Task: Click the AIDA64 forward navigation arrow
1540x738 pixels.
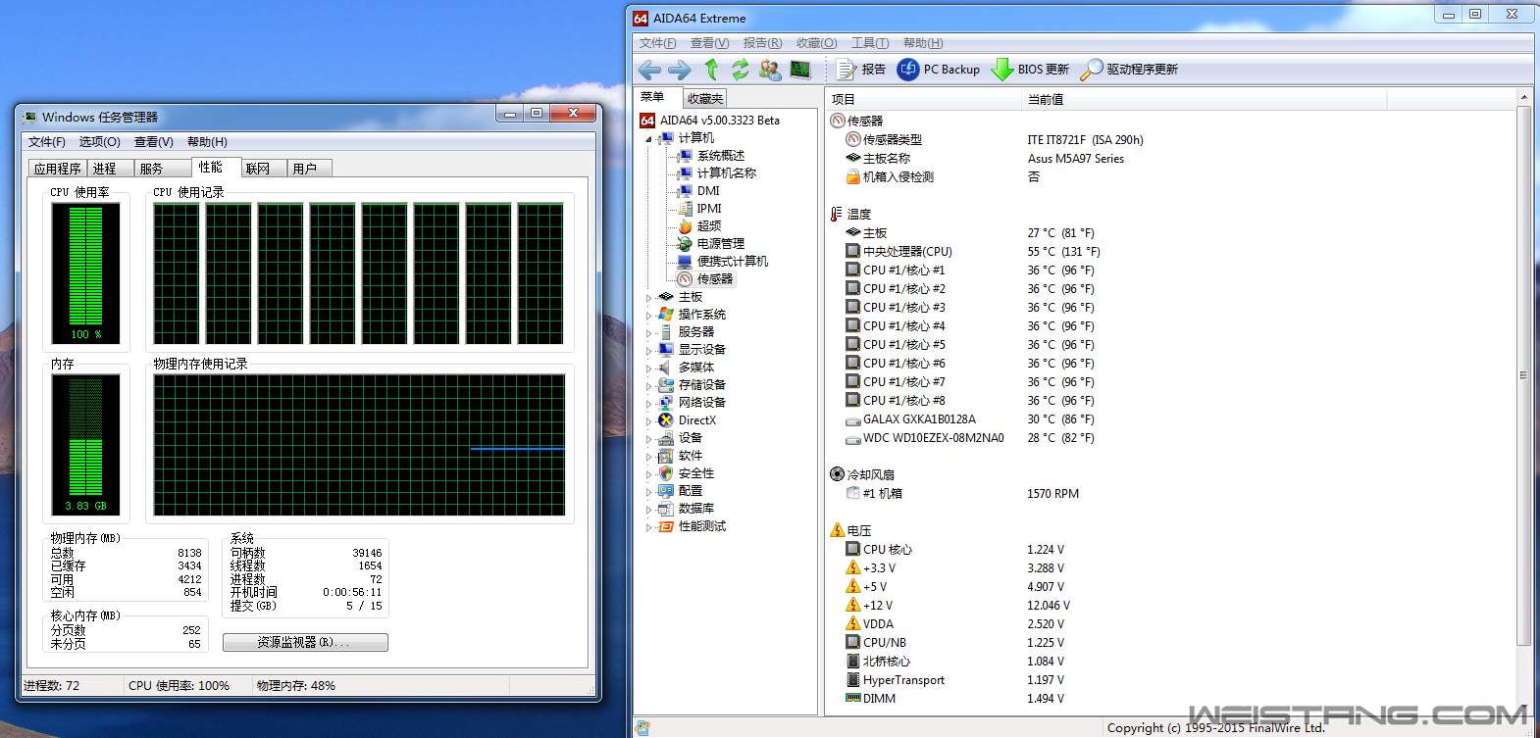Action: point(679,70)
